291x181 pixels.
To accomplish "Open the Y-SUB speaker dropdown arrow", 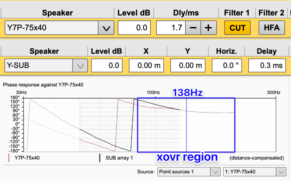I will pos(80,66).
